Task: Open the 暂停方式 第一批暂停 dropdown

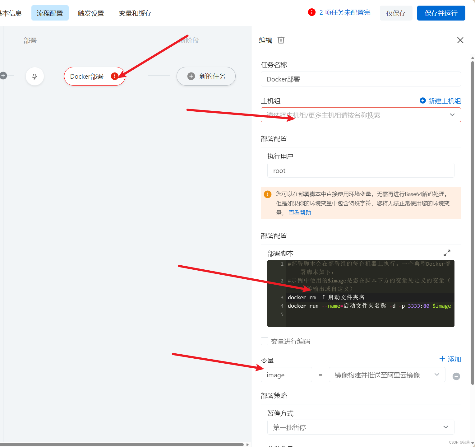Action: (x=361, y=427)
